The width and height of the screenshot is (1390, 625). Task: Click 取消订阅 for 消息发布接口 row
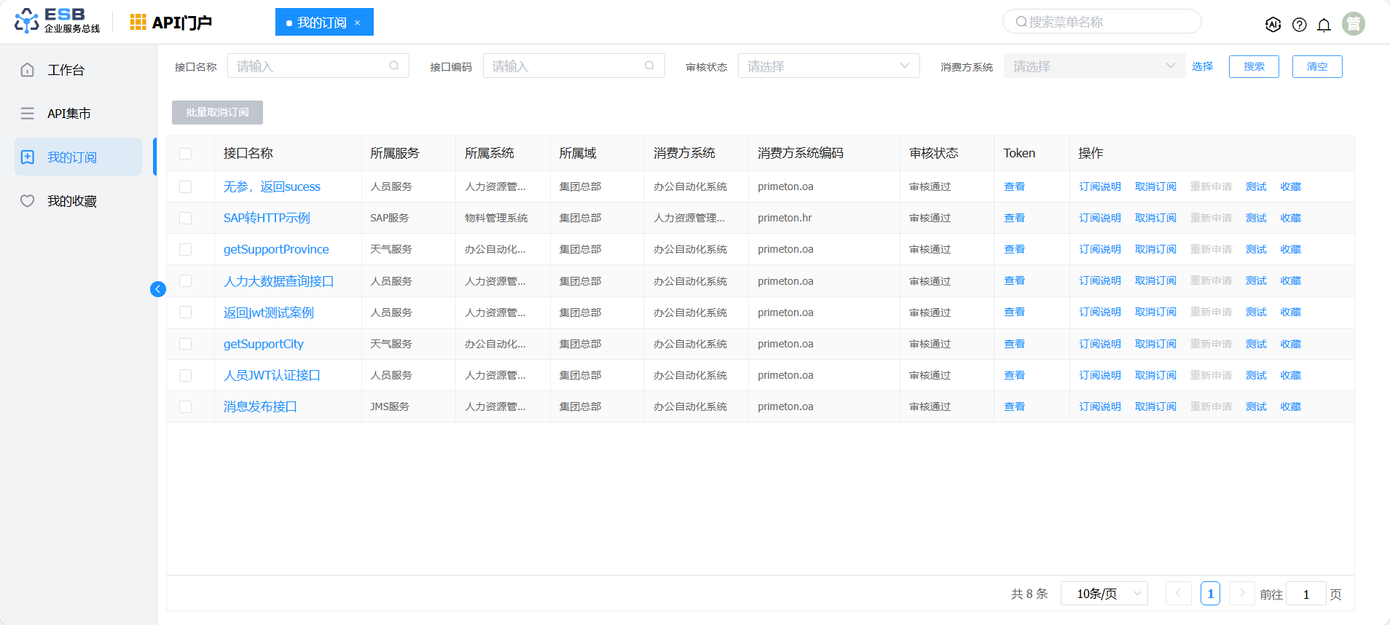click(1155, 406)
